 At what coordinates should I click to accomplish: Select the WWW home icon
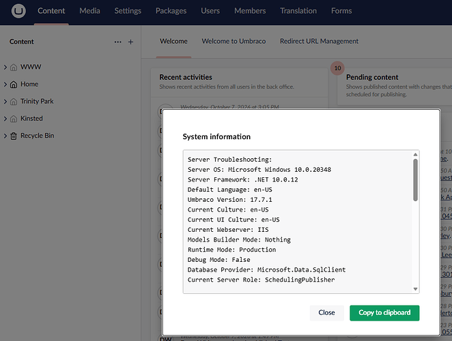14,68
